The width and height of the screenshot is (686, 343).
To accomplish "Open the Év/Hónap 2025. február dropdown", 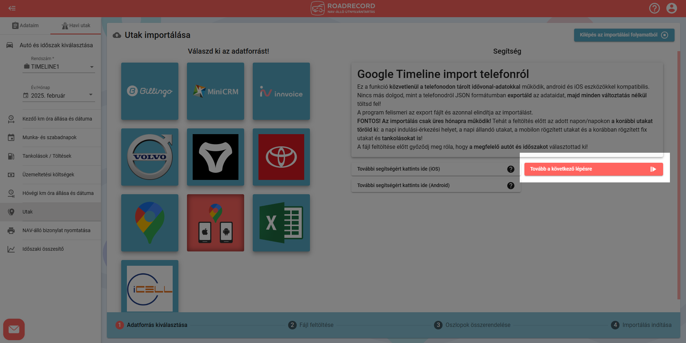I will point(59,95).
